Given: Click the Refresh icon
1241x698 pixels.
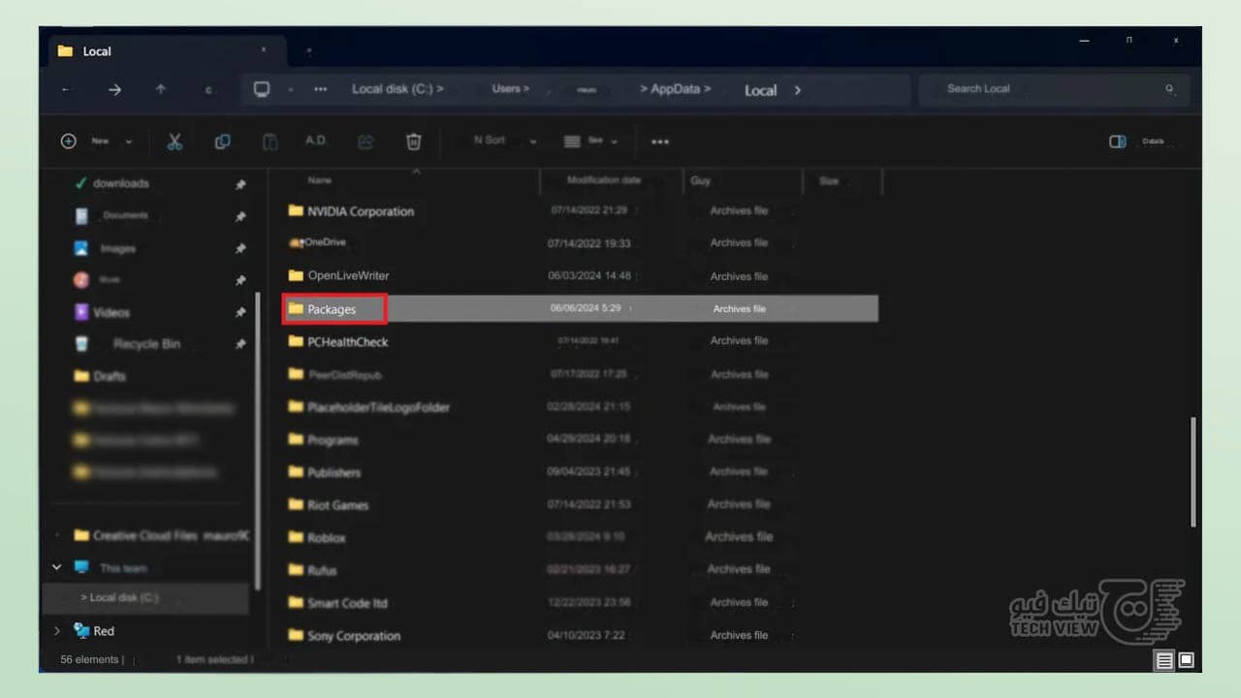Looking at the screenshot, I should pos(207,89).
